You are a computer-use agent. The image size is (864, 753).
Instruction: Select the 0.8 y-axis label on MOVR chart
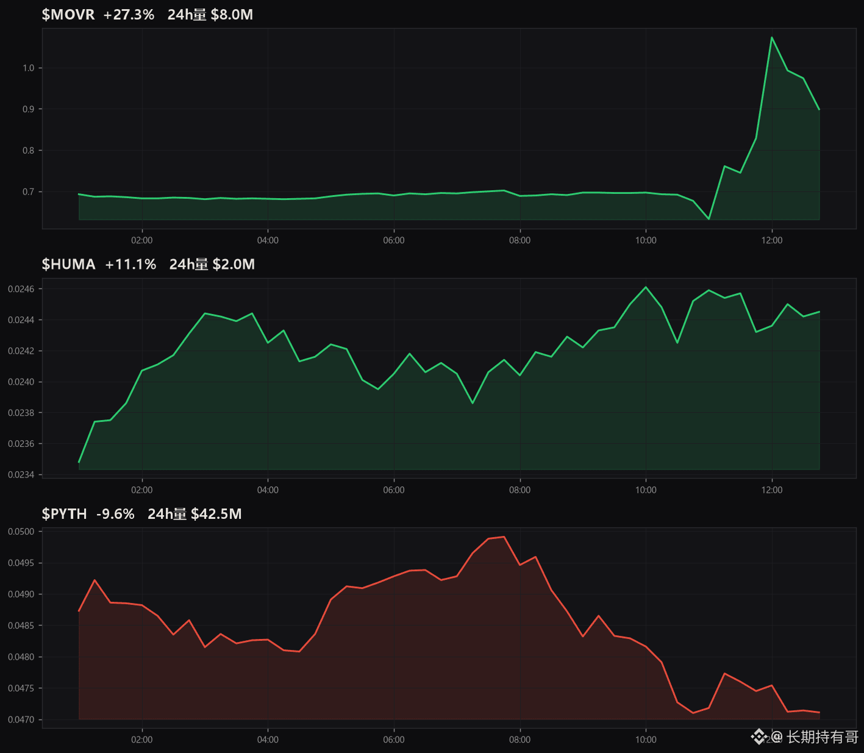pyautogui.click(x=28, y=151)
